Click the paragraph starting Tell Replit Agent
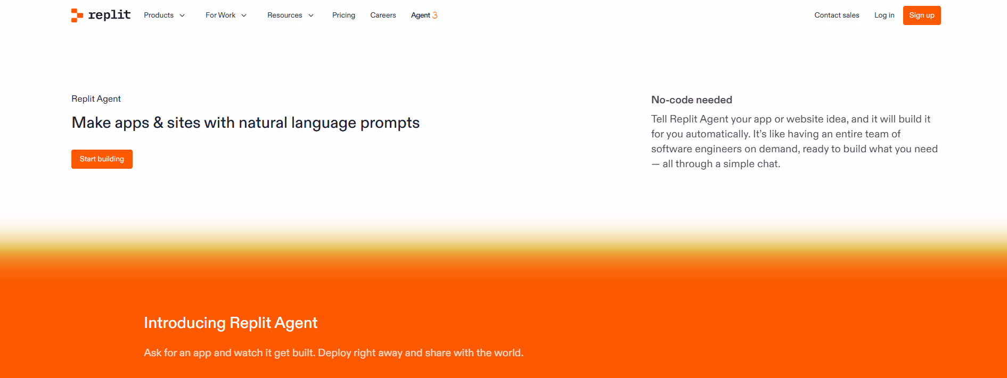The image size is (1007, 378). (x=795, y=142)
